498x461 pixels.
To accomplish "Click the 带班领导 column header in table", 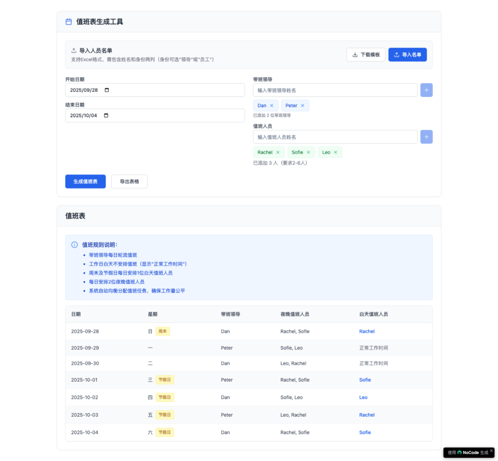I will [x=231, y=314].
